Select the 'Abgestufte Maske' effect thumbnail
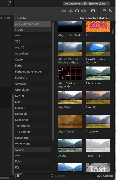Image resolution: width=116 pixels, height=180 pixels. click(70, 26)
